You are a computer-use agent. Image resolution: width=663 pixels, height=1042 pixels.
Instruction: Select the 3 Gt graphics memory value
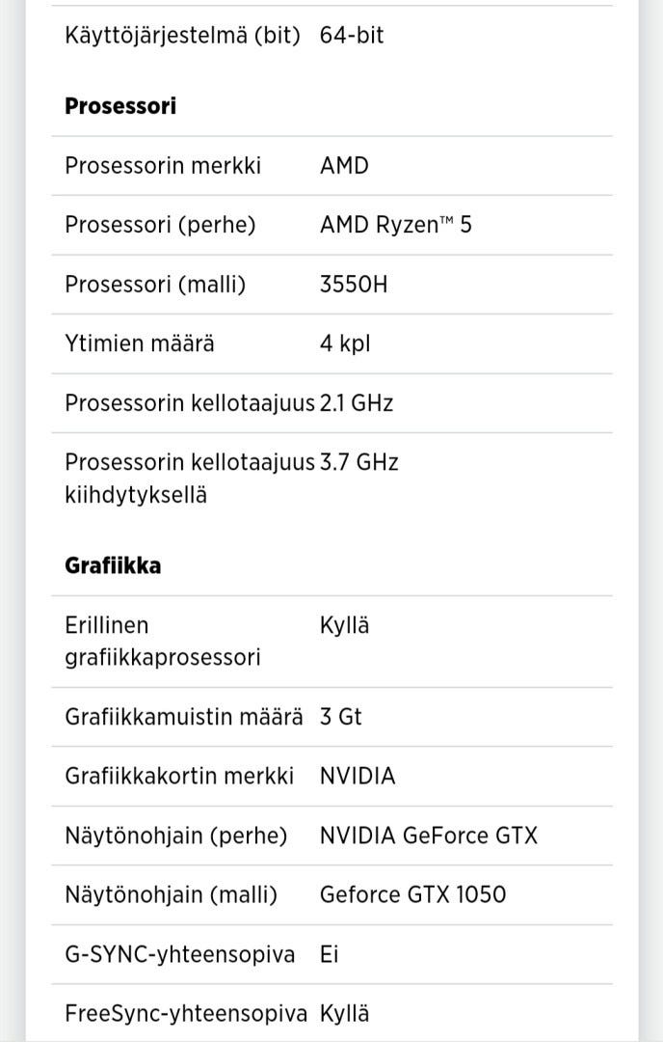[x=341, y=717]
